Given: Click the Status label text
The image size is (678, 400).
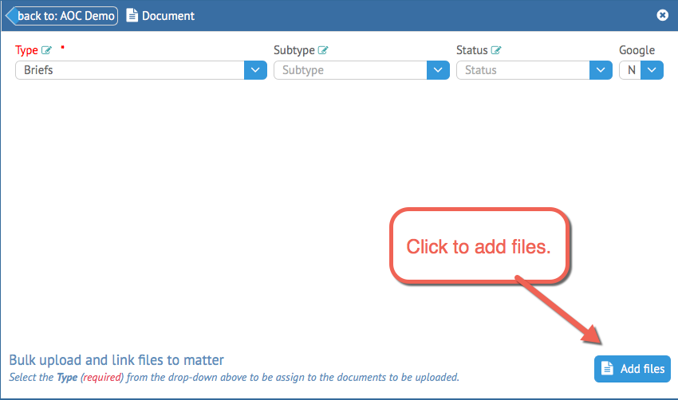Looking at the screenshot, I should [x=471, y=50].
